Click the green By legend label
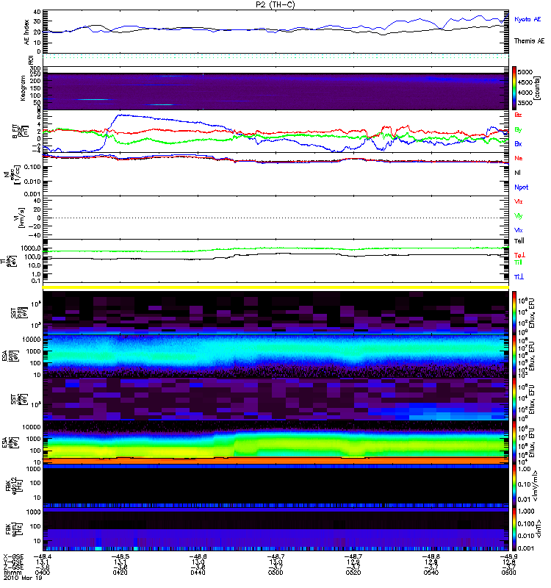 (518, 130)
